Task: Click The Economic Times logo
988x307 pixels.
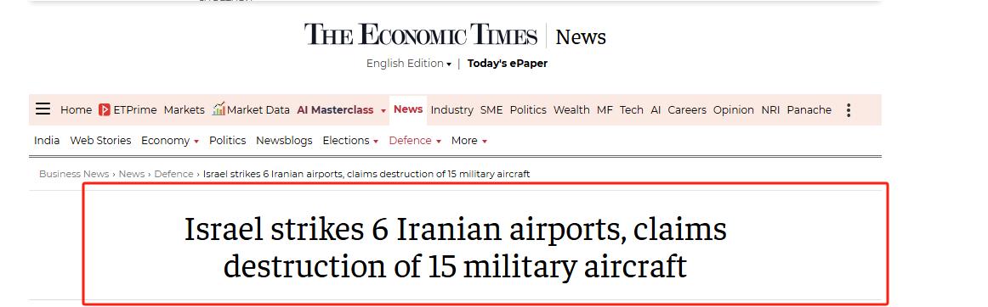Action: 421,36
